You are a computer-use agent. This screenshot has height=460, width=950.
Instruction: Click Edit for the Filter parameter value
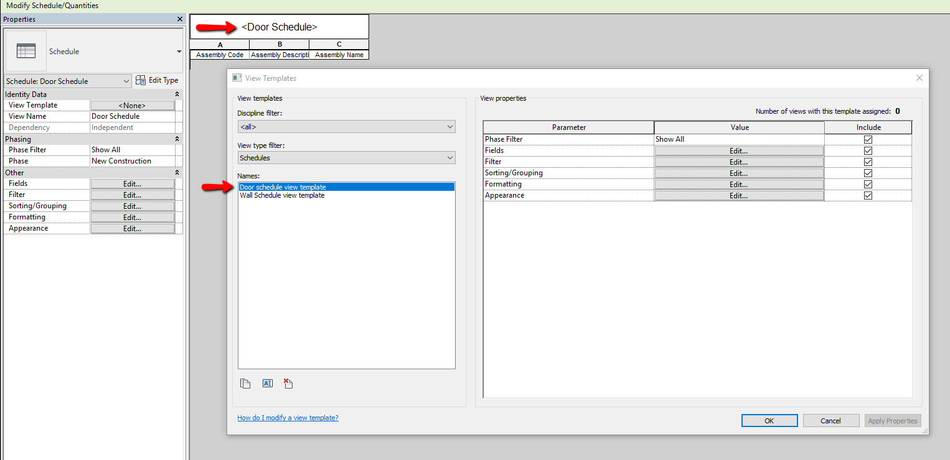pos(738,162)
